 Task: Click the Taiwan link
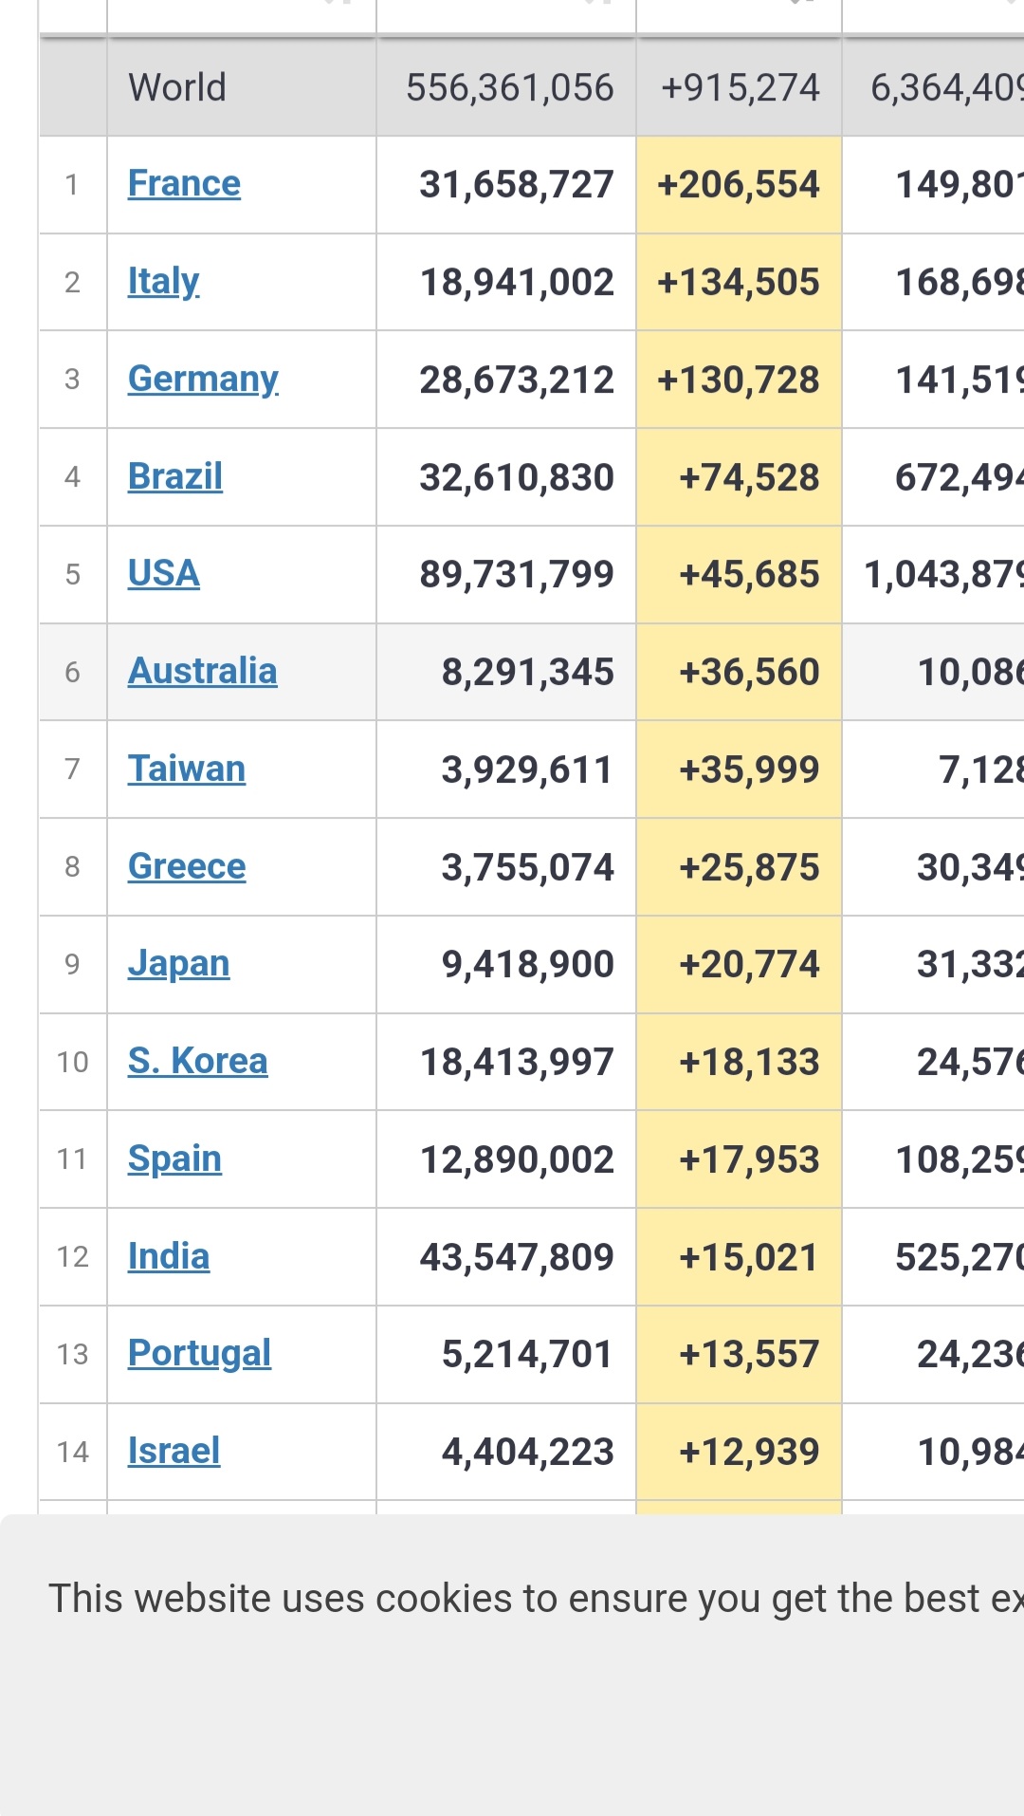point(186,769)
